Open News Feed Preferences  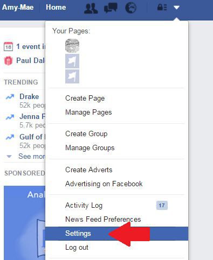[103, 219]
